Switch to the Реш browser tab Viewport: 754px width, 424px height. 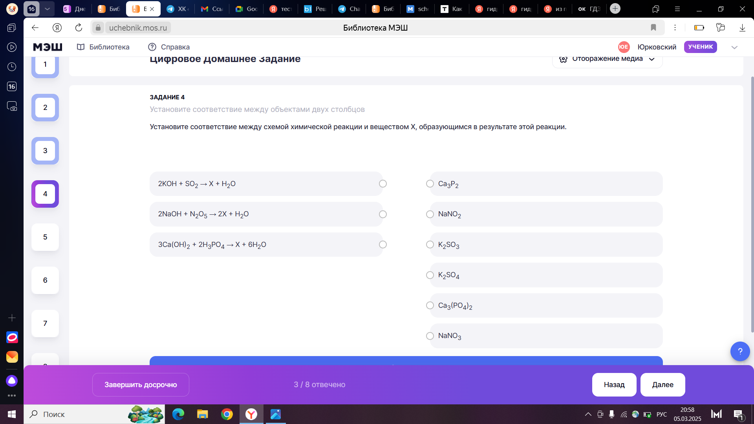pos(315,9)
